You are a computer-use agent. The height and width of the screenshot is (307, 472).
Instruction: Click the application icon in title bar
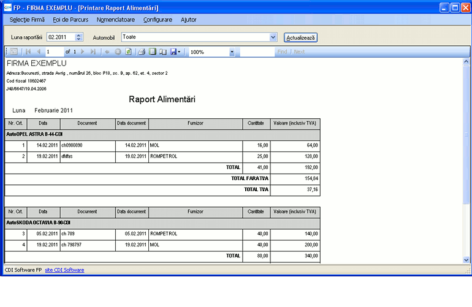click(x=8, y=7)
